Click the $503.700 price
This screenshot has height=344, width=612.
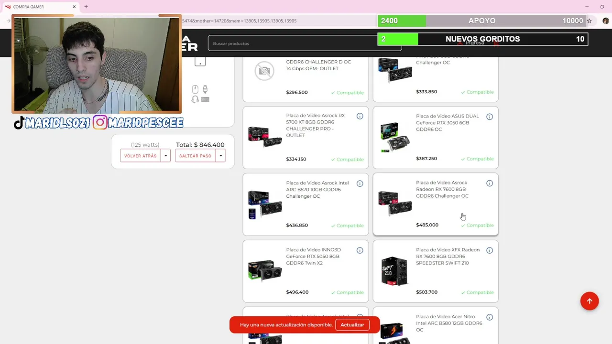coord(426,292)
